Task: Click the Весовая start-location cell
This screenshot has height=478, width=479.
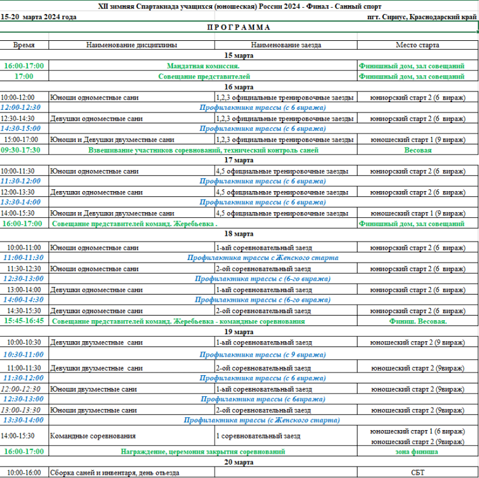Action: (418, 150)
